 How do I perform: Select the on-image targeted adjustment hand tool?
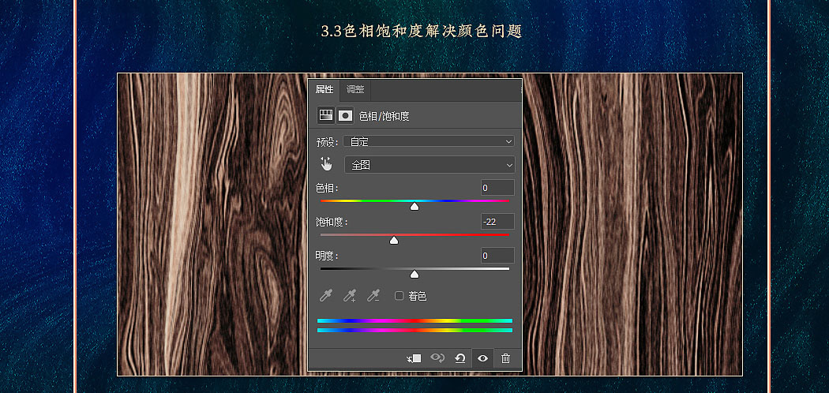coord(327,164)
